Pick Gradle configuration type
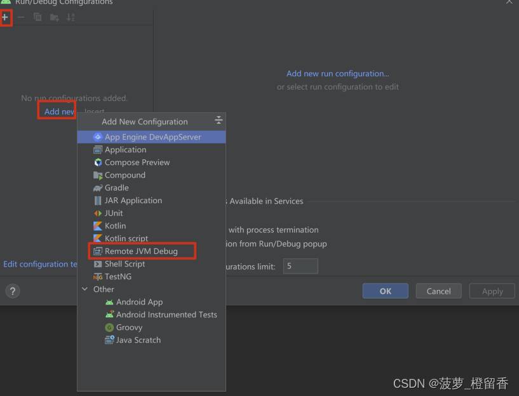Screen dimensions: 519x396 click(x=151, y=188)
